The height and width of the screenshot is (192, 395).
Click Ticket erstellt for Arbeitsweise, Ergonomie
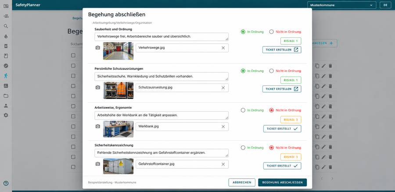pyautogui.click(x=282, y=128)
